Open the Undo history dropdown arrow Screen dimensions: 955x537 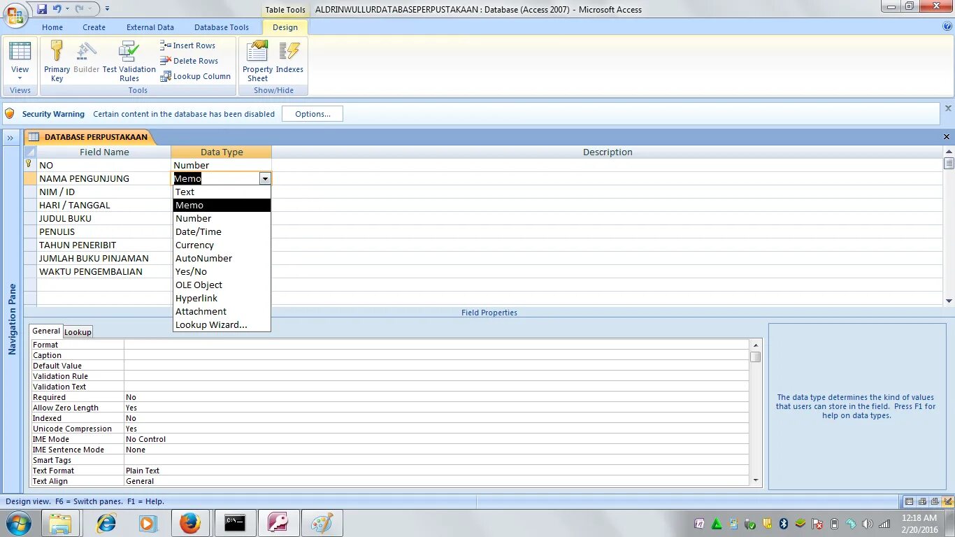[x=66, y=9]
